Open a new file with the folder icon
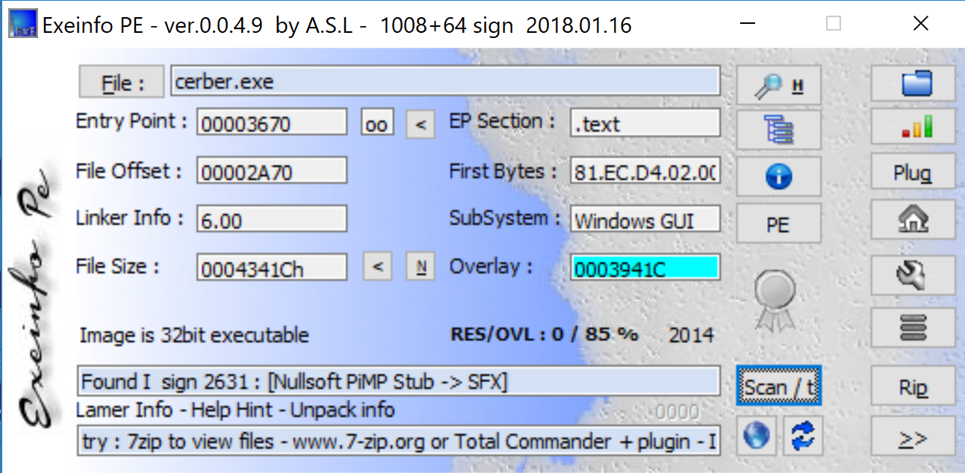The width and height of the screenshot is (965, 473). pos(913,84)
